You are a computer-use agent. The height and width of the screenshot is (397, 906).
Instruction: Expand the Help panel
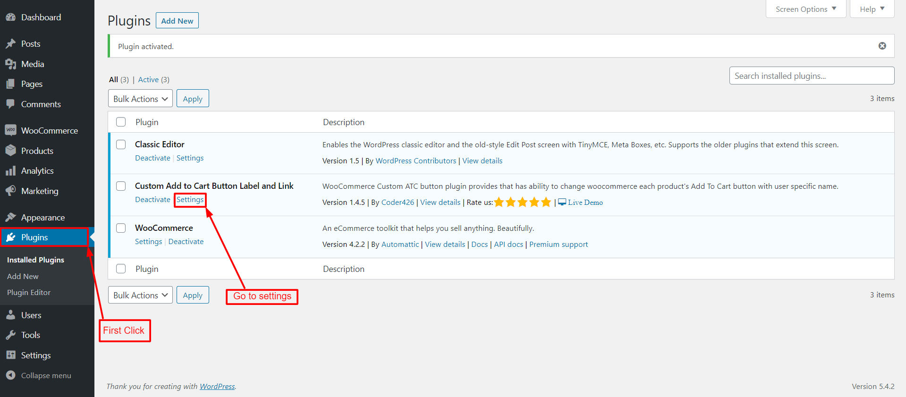point(872,9)
